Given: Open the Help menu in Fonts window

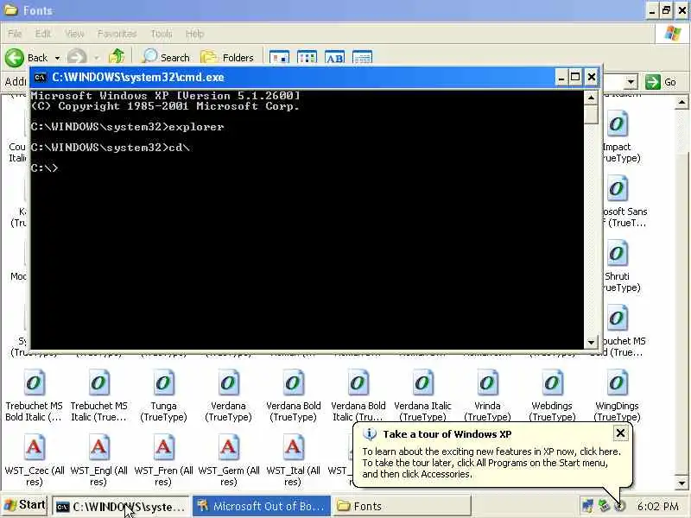Looking at the screenshot, I should pos(195,34).
